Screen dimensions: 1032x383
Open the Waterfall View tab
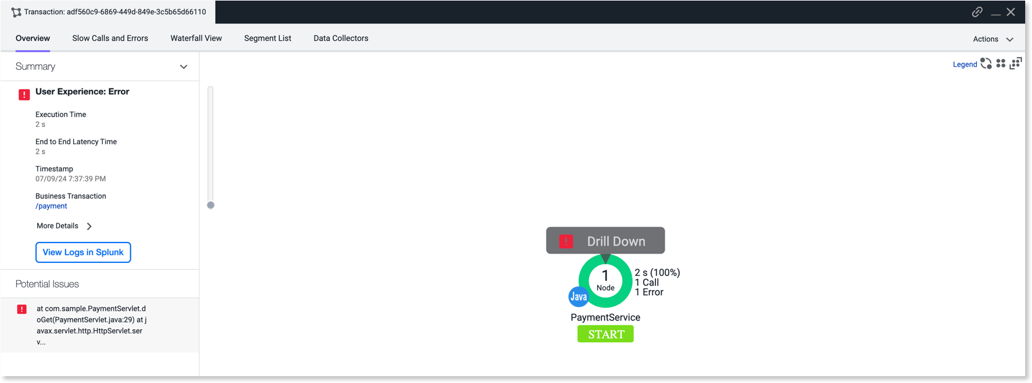(x=196, y=38)
